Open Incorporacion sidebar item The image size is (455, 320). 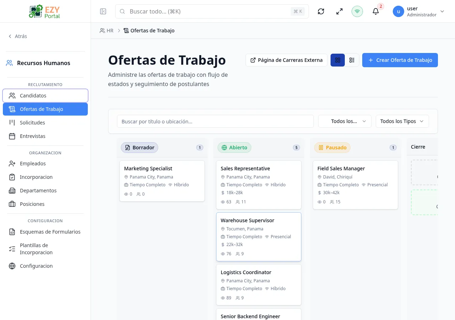(45, 177)
